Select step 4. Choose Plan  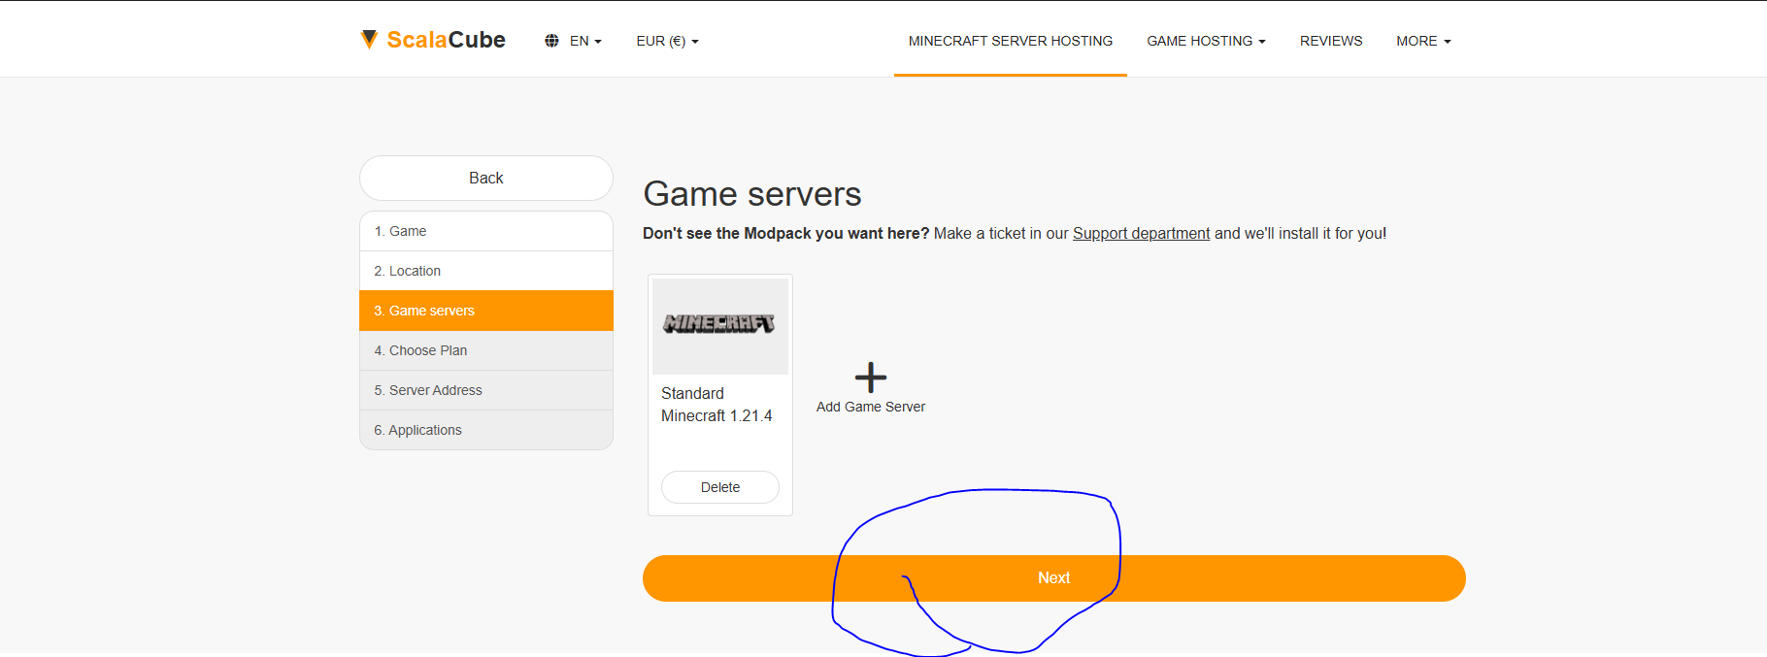click(x=486, y=350)
